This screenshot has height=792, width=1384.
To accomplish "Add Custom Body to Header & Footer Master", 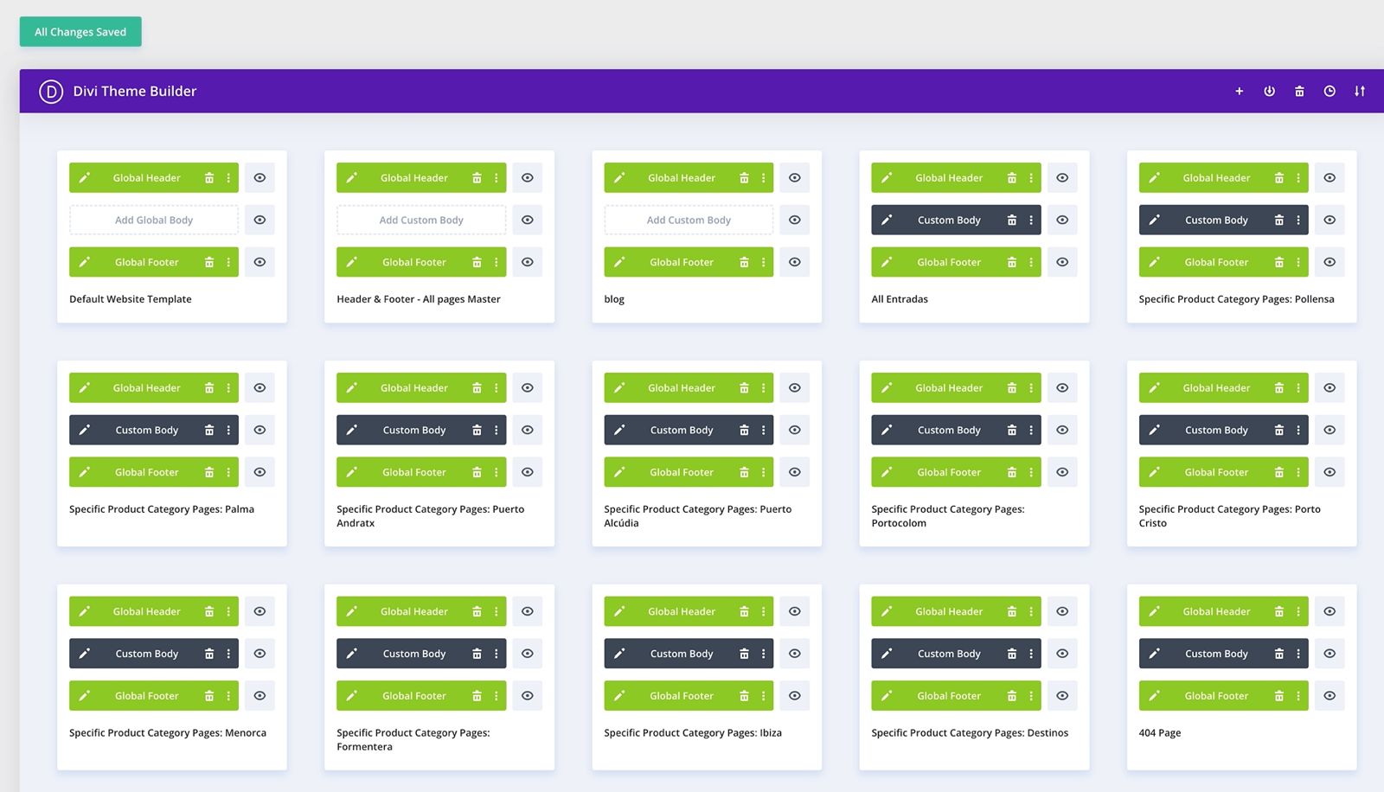I will tap(421, 220).
